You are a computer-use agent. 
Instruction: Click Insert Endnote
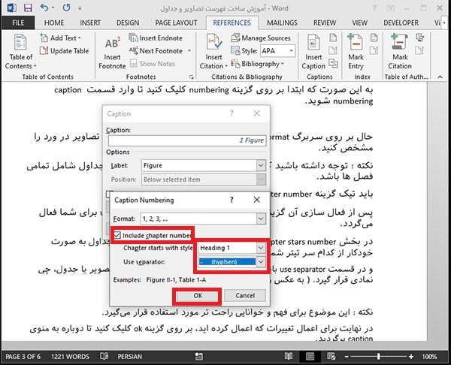[x=156, y=38]
